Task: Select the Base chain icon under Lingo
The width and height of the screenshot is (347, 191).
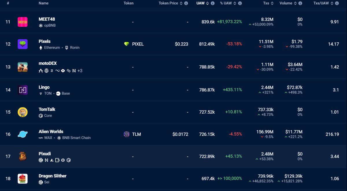Action: [x=58, y=93]
